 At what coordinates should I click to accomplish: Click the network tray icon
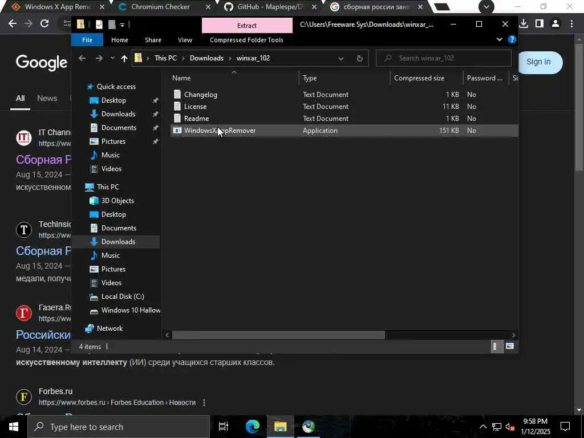[x=497, y=427]
